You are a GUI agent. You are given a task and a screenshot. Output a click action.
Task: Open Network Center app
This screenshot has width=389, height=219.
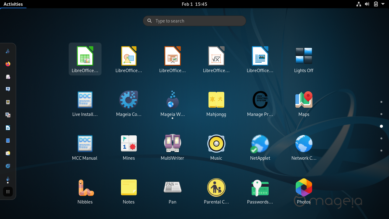304,147
